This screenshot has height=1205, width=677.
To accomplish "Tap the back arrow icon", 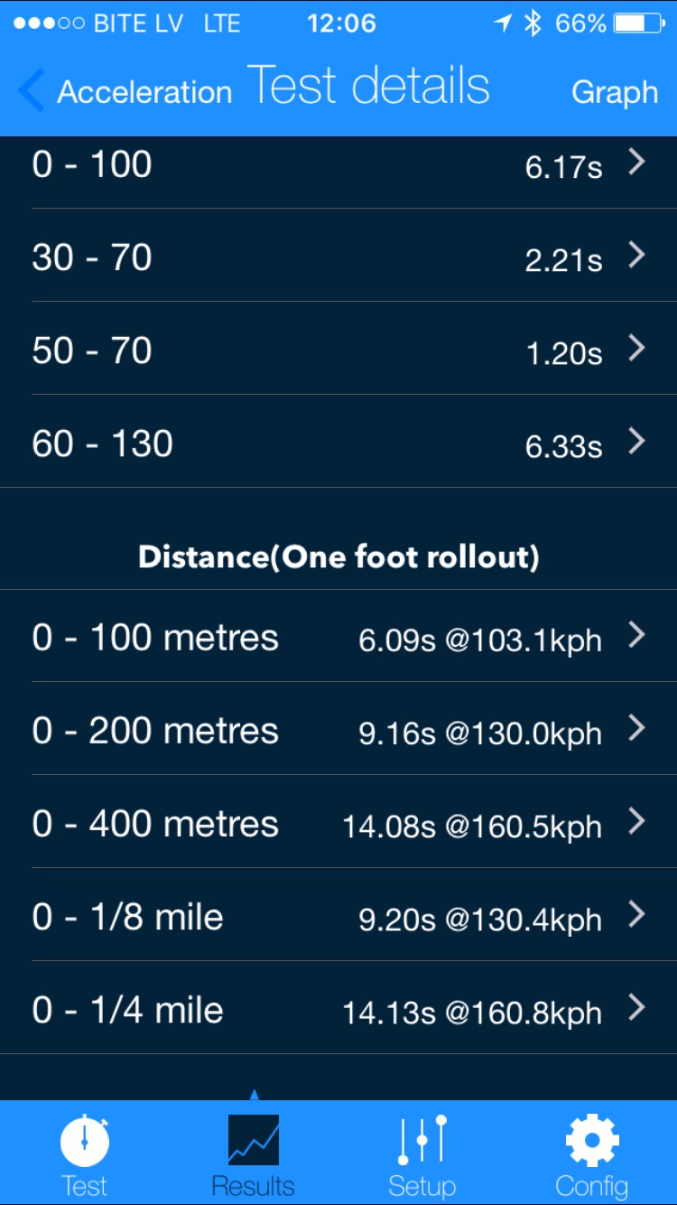I will [x=31, y=91].
